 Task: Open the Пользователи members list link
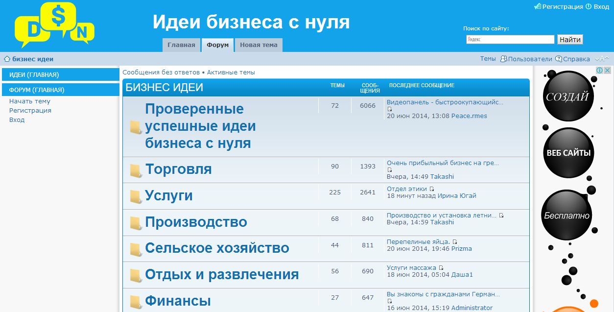click(x=530, y=59)
